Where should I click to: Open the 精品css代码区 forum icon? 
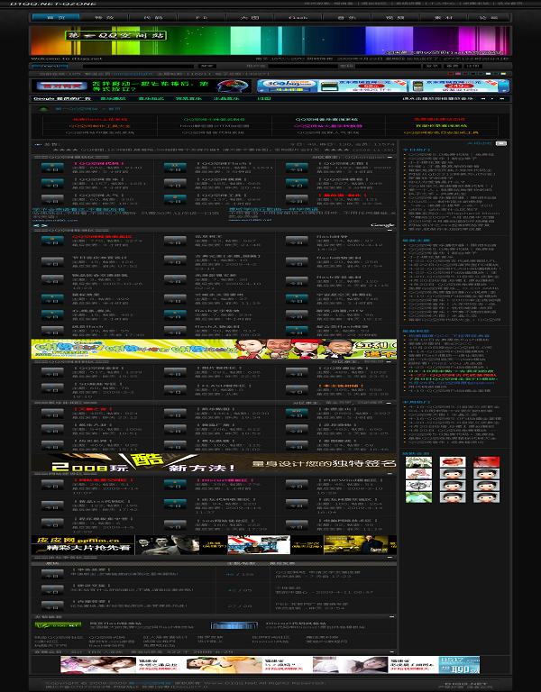coord(52,505)
